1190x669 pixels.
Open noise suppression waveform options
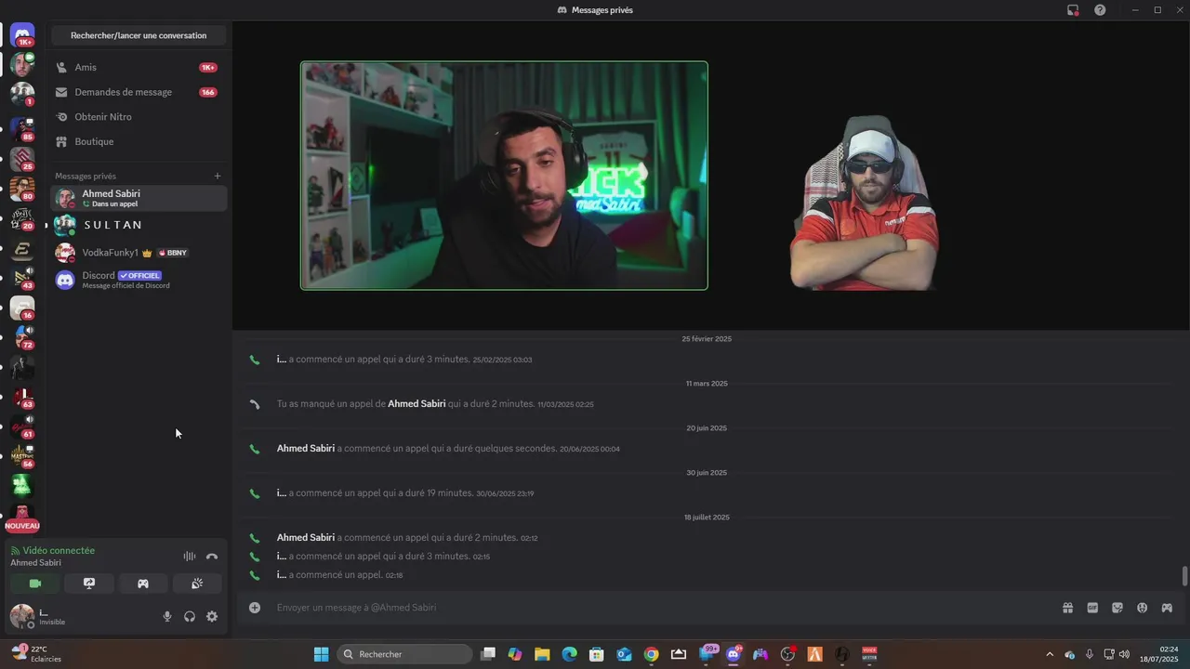[190, 556]
